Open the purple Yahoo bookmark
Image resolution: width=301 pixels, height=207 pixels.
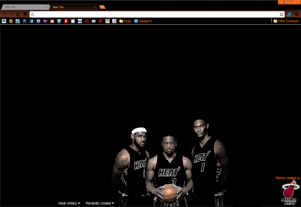[x=46, y=21]
